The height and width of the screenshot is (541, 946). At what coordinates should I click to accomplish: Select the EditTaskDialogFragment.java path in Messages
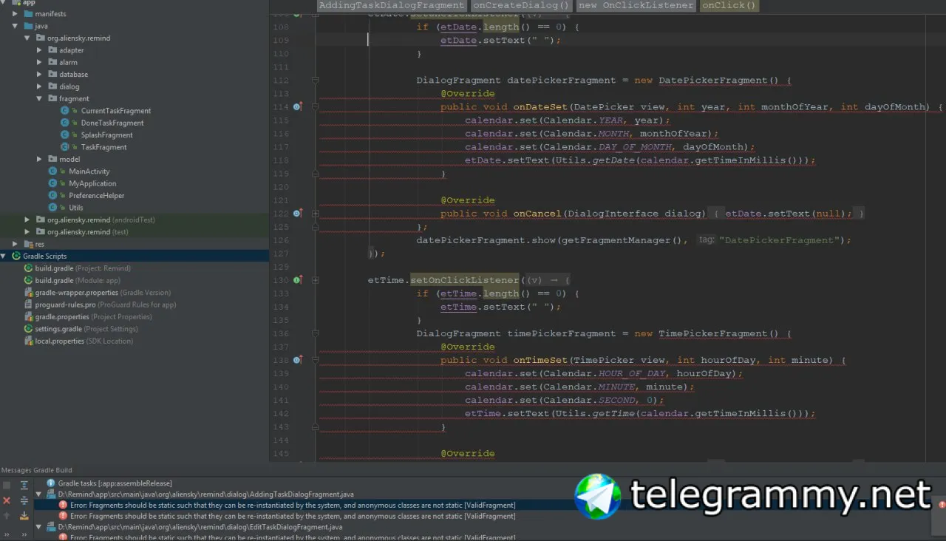click(200, 528)
